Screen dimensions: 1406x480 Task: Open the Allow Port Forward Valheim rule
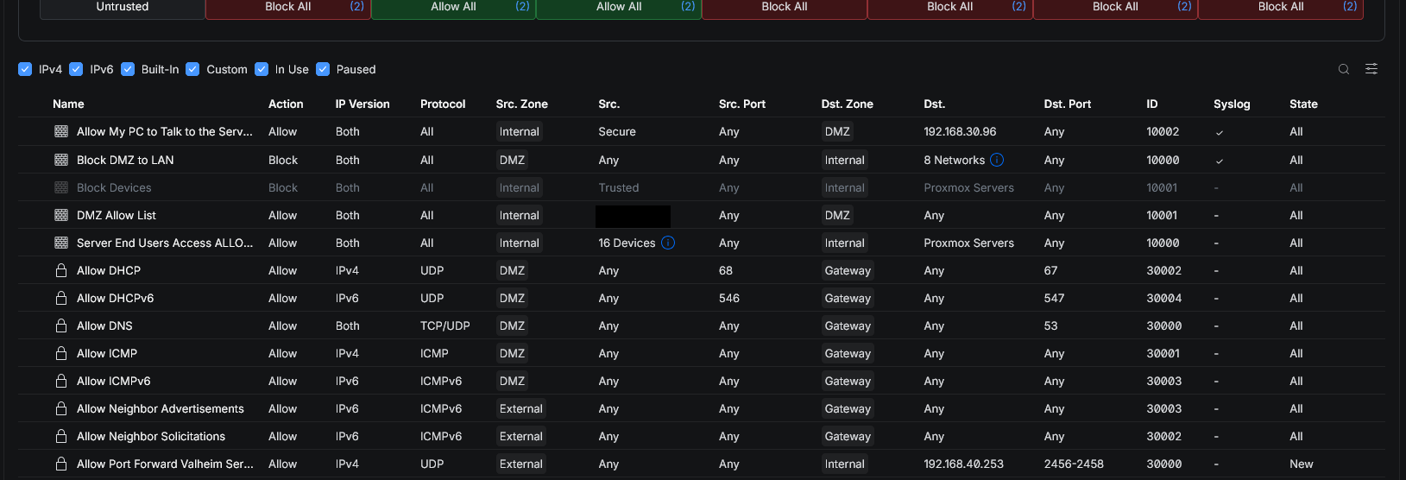tap(165, 464)
